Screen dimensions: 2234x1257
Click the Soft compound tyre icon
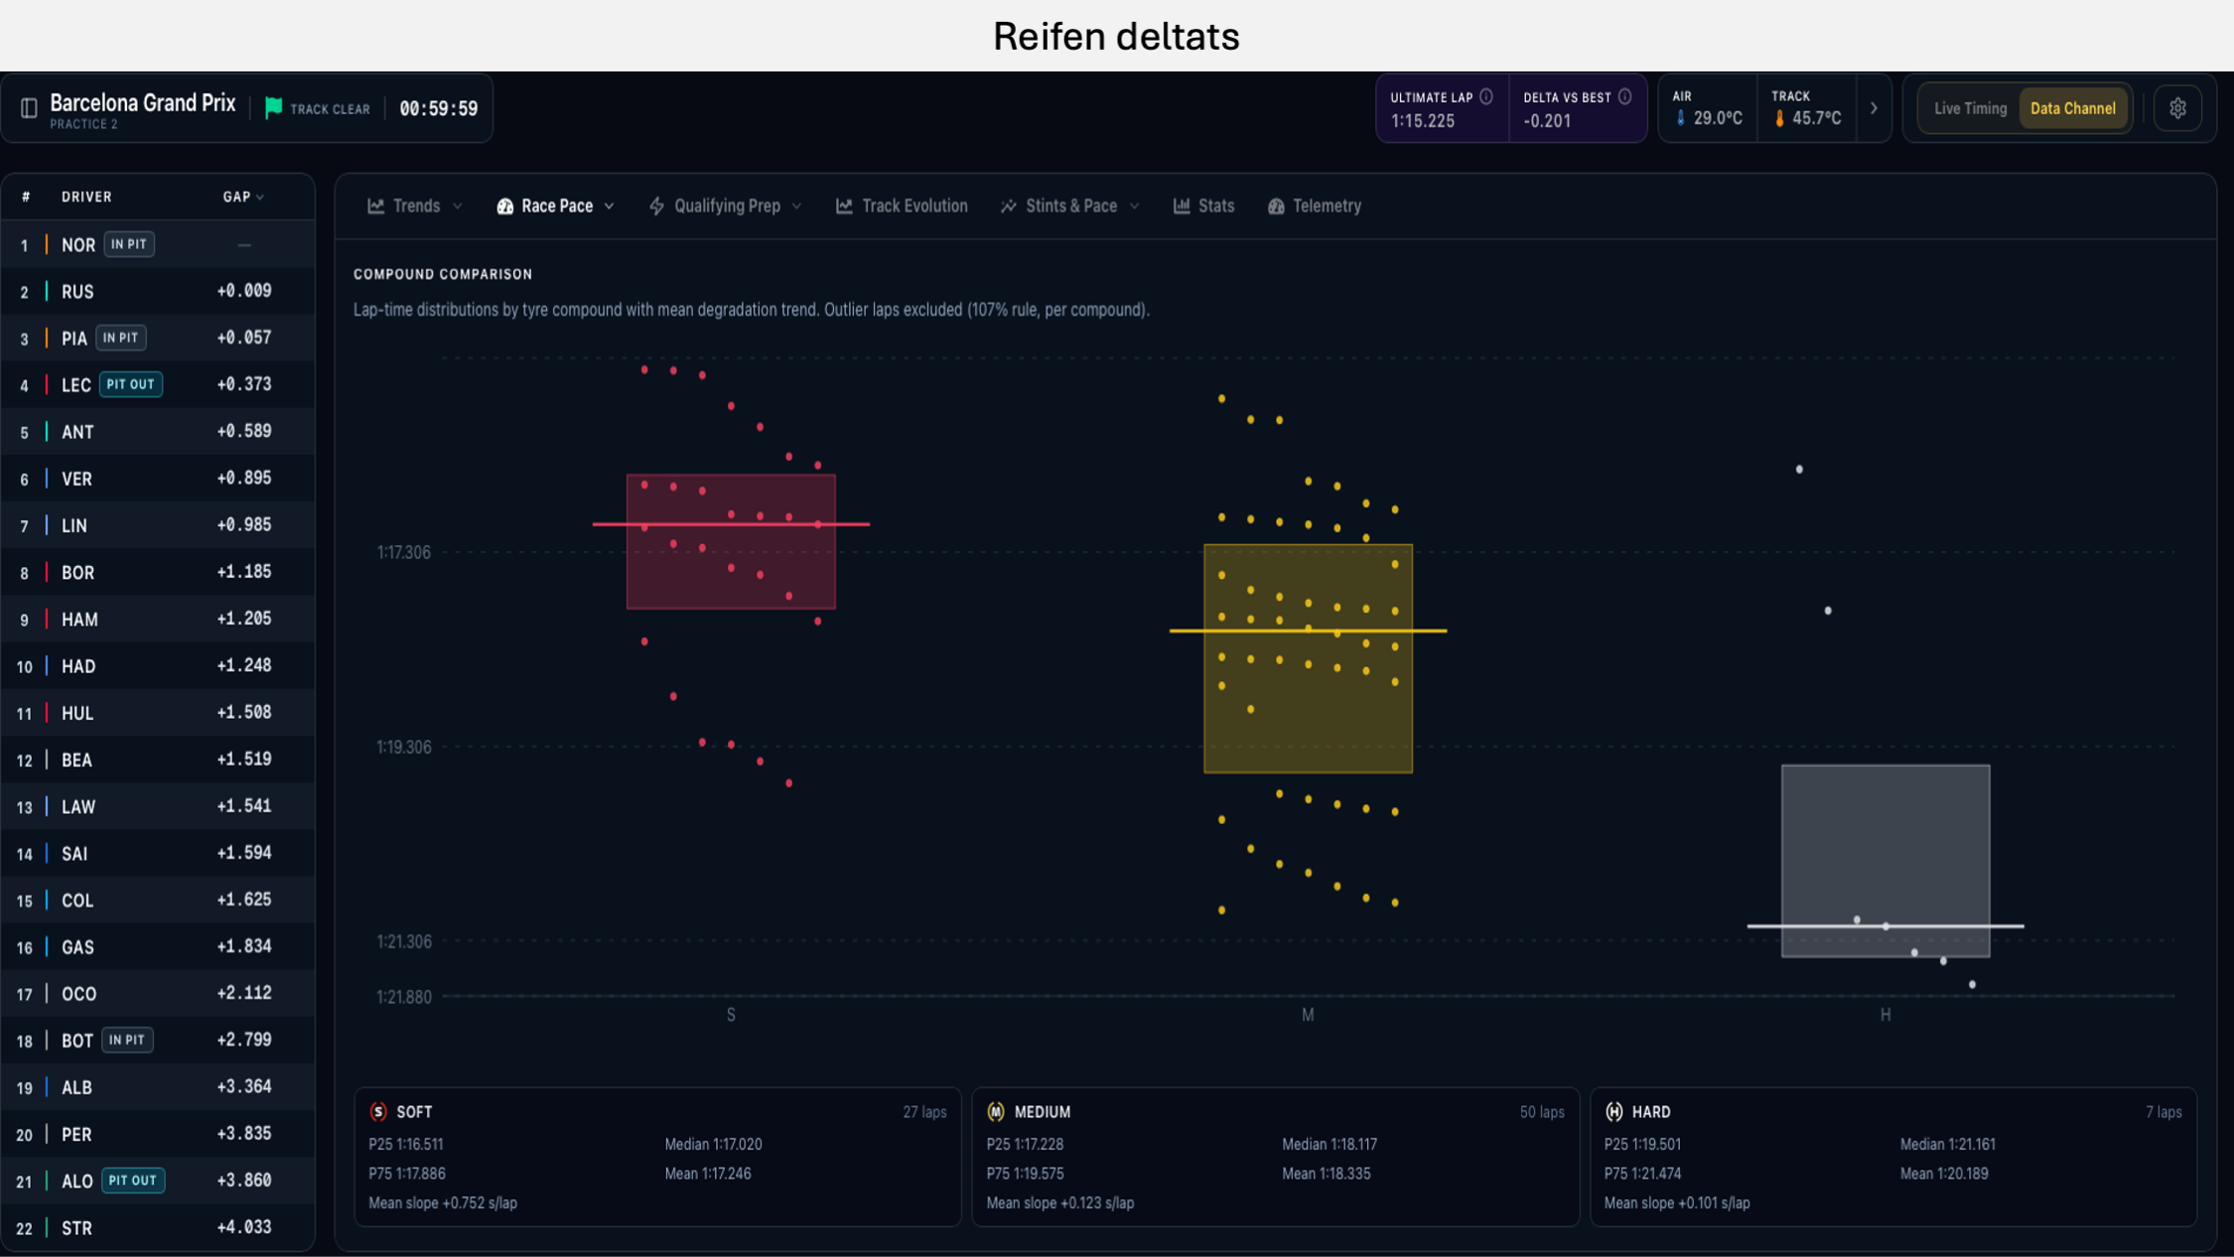coord(378,1111)
